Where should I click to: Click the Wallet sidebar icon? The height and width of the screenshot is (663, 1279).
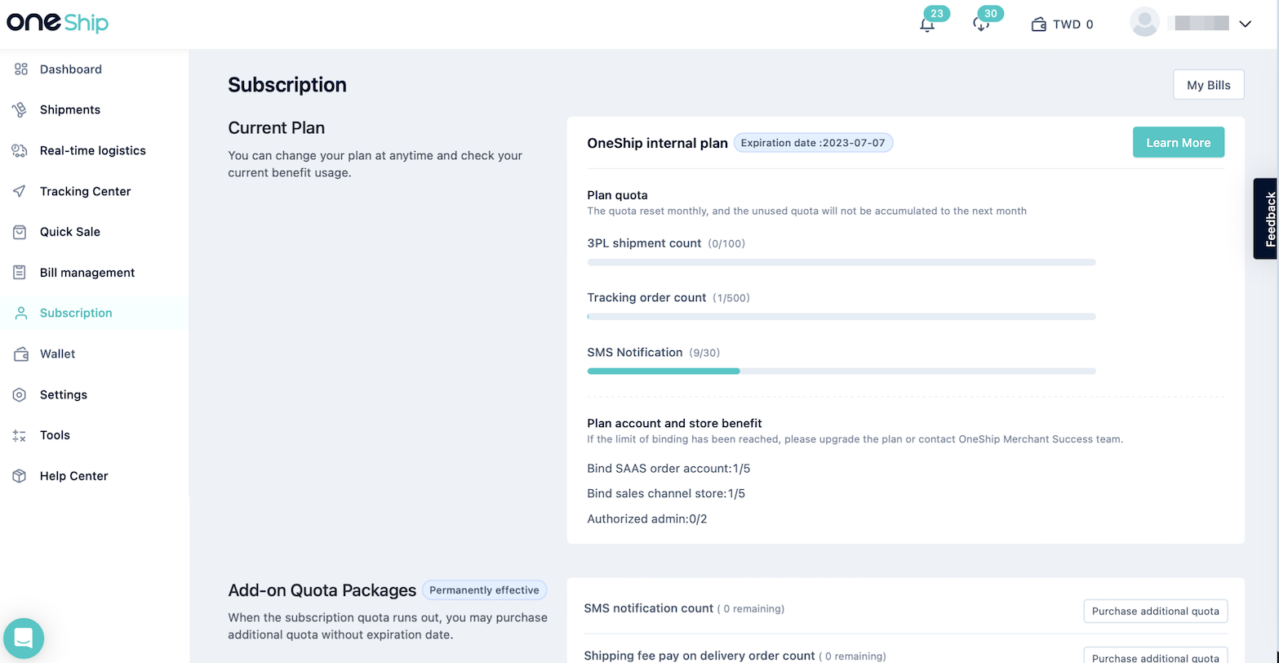[x=21, y=354]
